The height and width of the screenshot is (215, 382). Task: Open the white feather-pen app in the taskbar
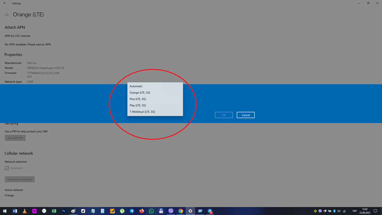click(x=83, y=211)
